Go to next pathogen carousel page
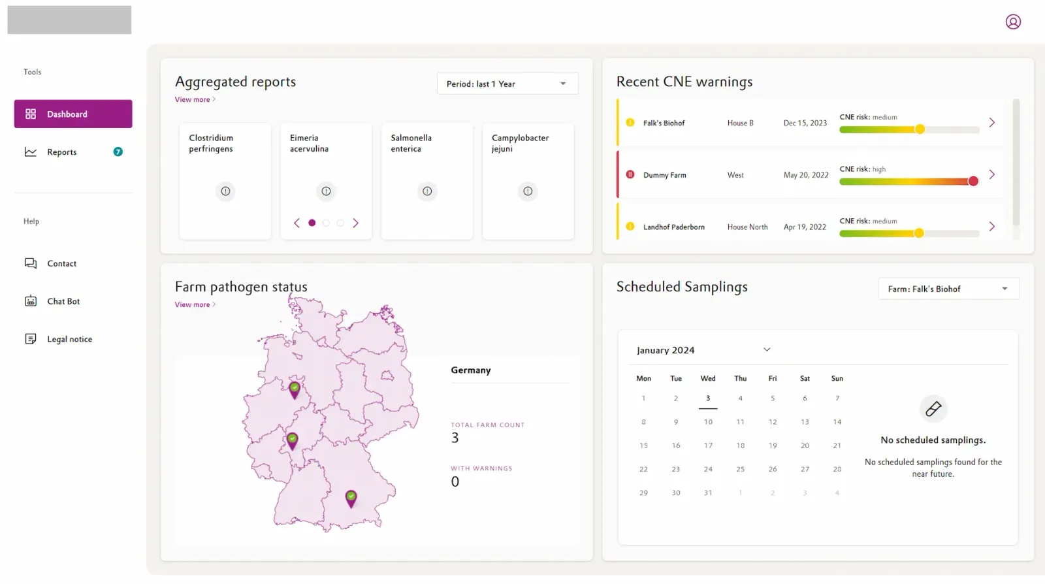Screen dimensions: 1045x584 tap(355, 223)
